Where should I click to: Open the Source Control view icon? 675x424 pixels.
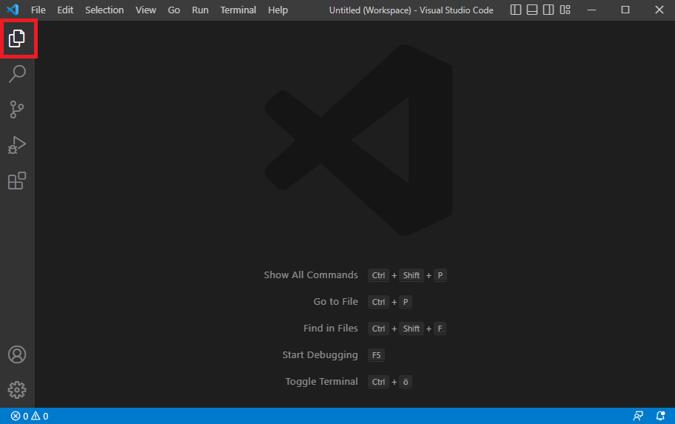tap(17, 110)
